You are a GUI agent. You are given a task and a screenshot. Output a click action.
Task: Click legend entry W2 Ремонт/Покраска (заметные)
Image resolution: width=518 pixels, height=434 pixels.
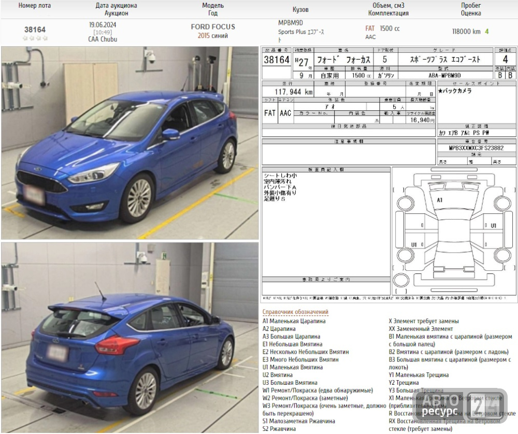click(x=305, y=398)
